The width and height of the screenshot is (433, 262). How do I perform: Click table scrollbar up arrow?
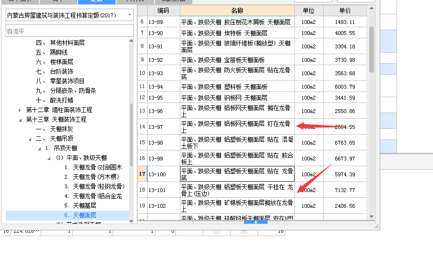372,8
